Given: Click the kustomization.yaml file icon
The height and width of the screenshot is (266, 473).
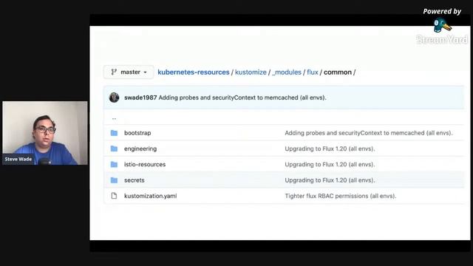Looking at the screenshot, I should pos(114,196).
